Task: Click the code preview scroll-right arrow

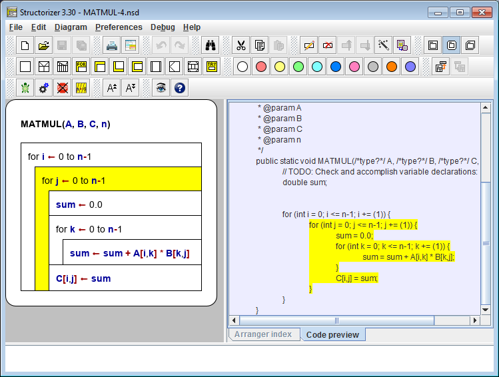Action: [475, 320]
